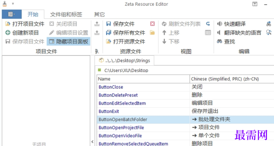Click the 删除项目 translation cell

click(232, 144)
